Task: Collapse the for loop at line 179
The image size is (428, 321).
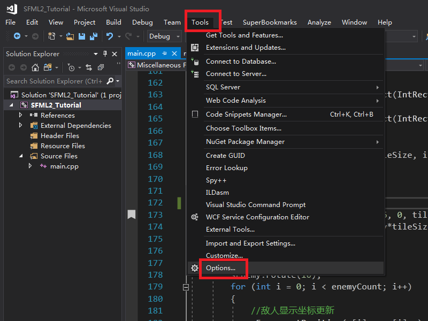Action: [186, 287]
